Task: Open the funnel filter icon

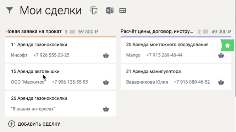Action: [10, 10]
